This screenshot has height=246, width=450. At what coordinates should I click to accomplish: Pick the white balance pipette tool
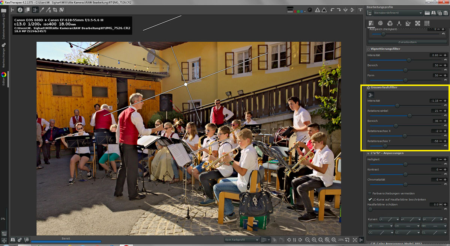42,10
